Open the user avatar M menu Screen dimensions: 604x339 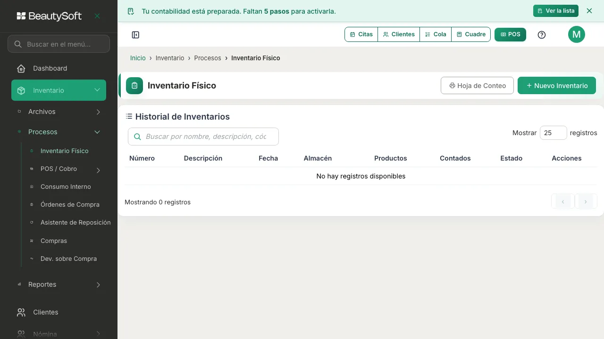[577, 34]
